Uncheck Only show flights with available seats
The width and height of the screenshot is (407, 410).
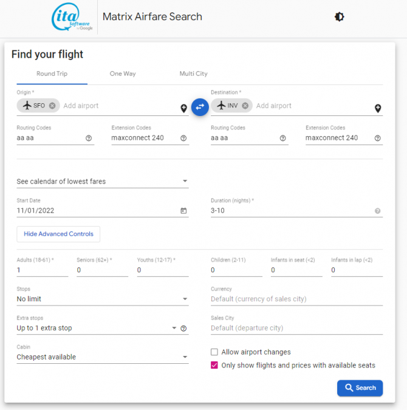(x=214, y=365)
